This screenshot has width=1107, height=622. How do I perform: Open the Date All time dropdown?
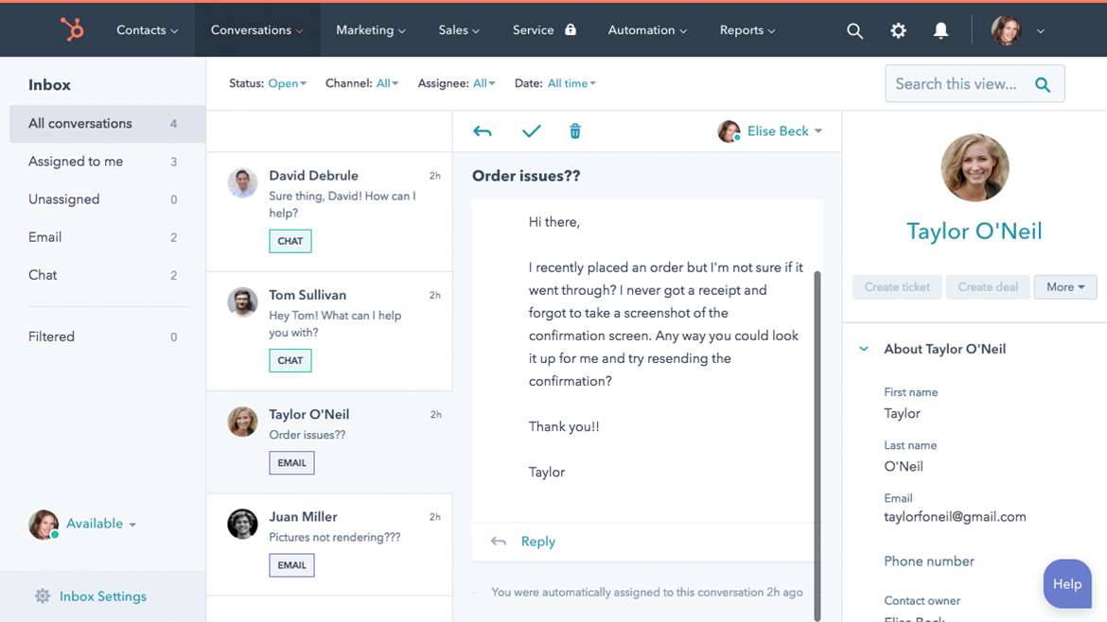click(x=571, y=83)
